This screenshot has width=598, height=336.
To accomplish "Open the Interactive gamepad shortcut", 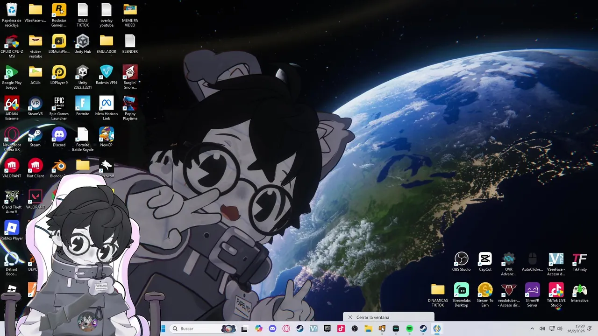I will (580, 293).
